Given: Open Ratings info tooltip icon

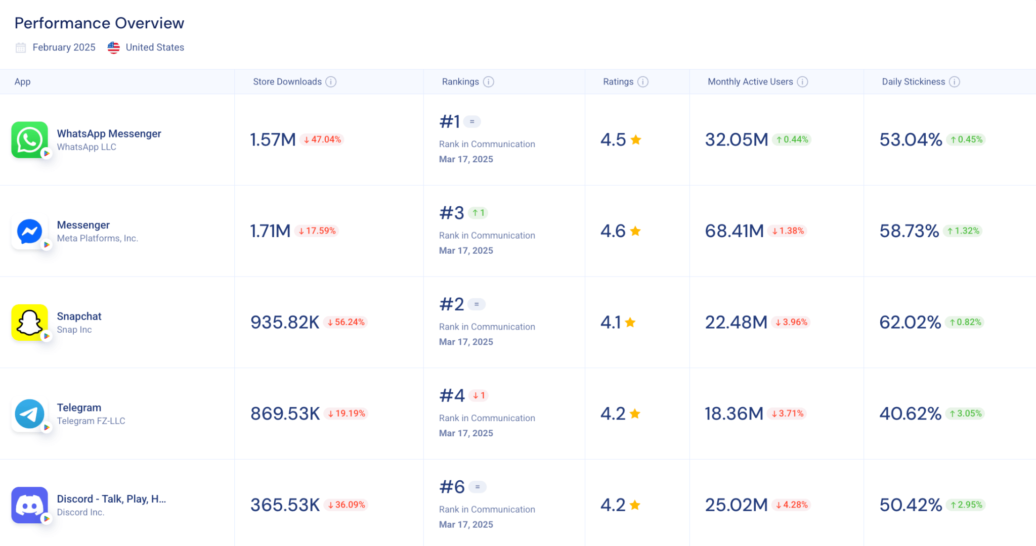Looking at the screenshot, I should pos(643,82).
